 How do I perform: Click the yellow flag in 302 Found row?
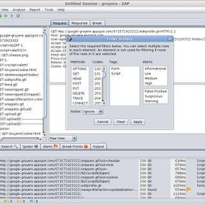coord(189,189)
